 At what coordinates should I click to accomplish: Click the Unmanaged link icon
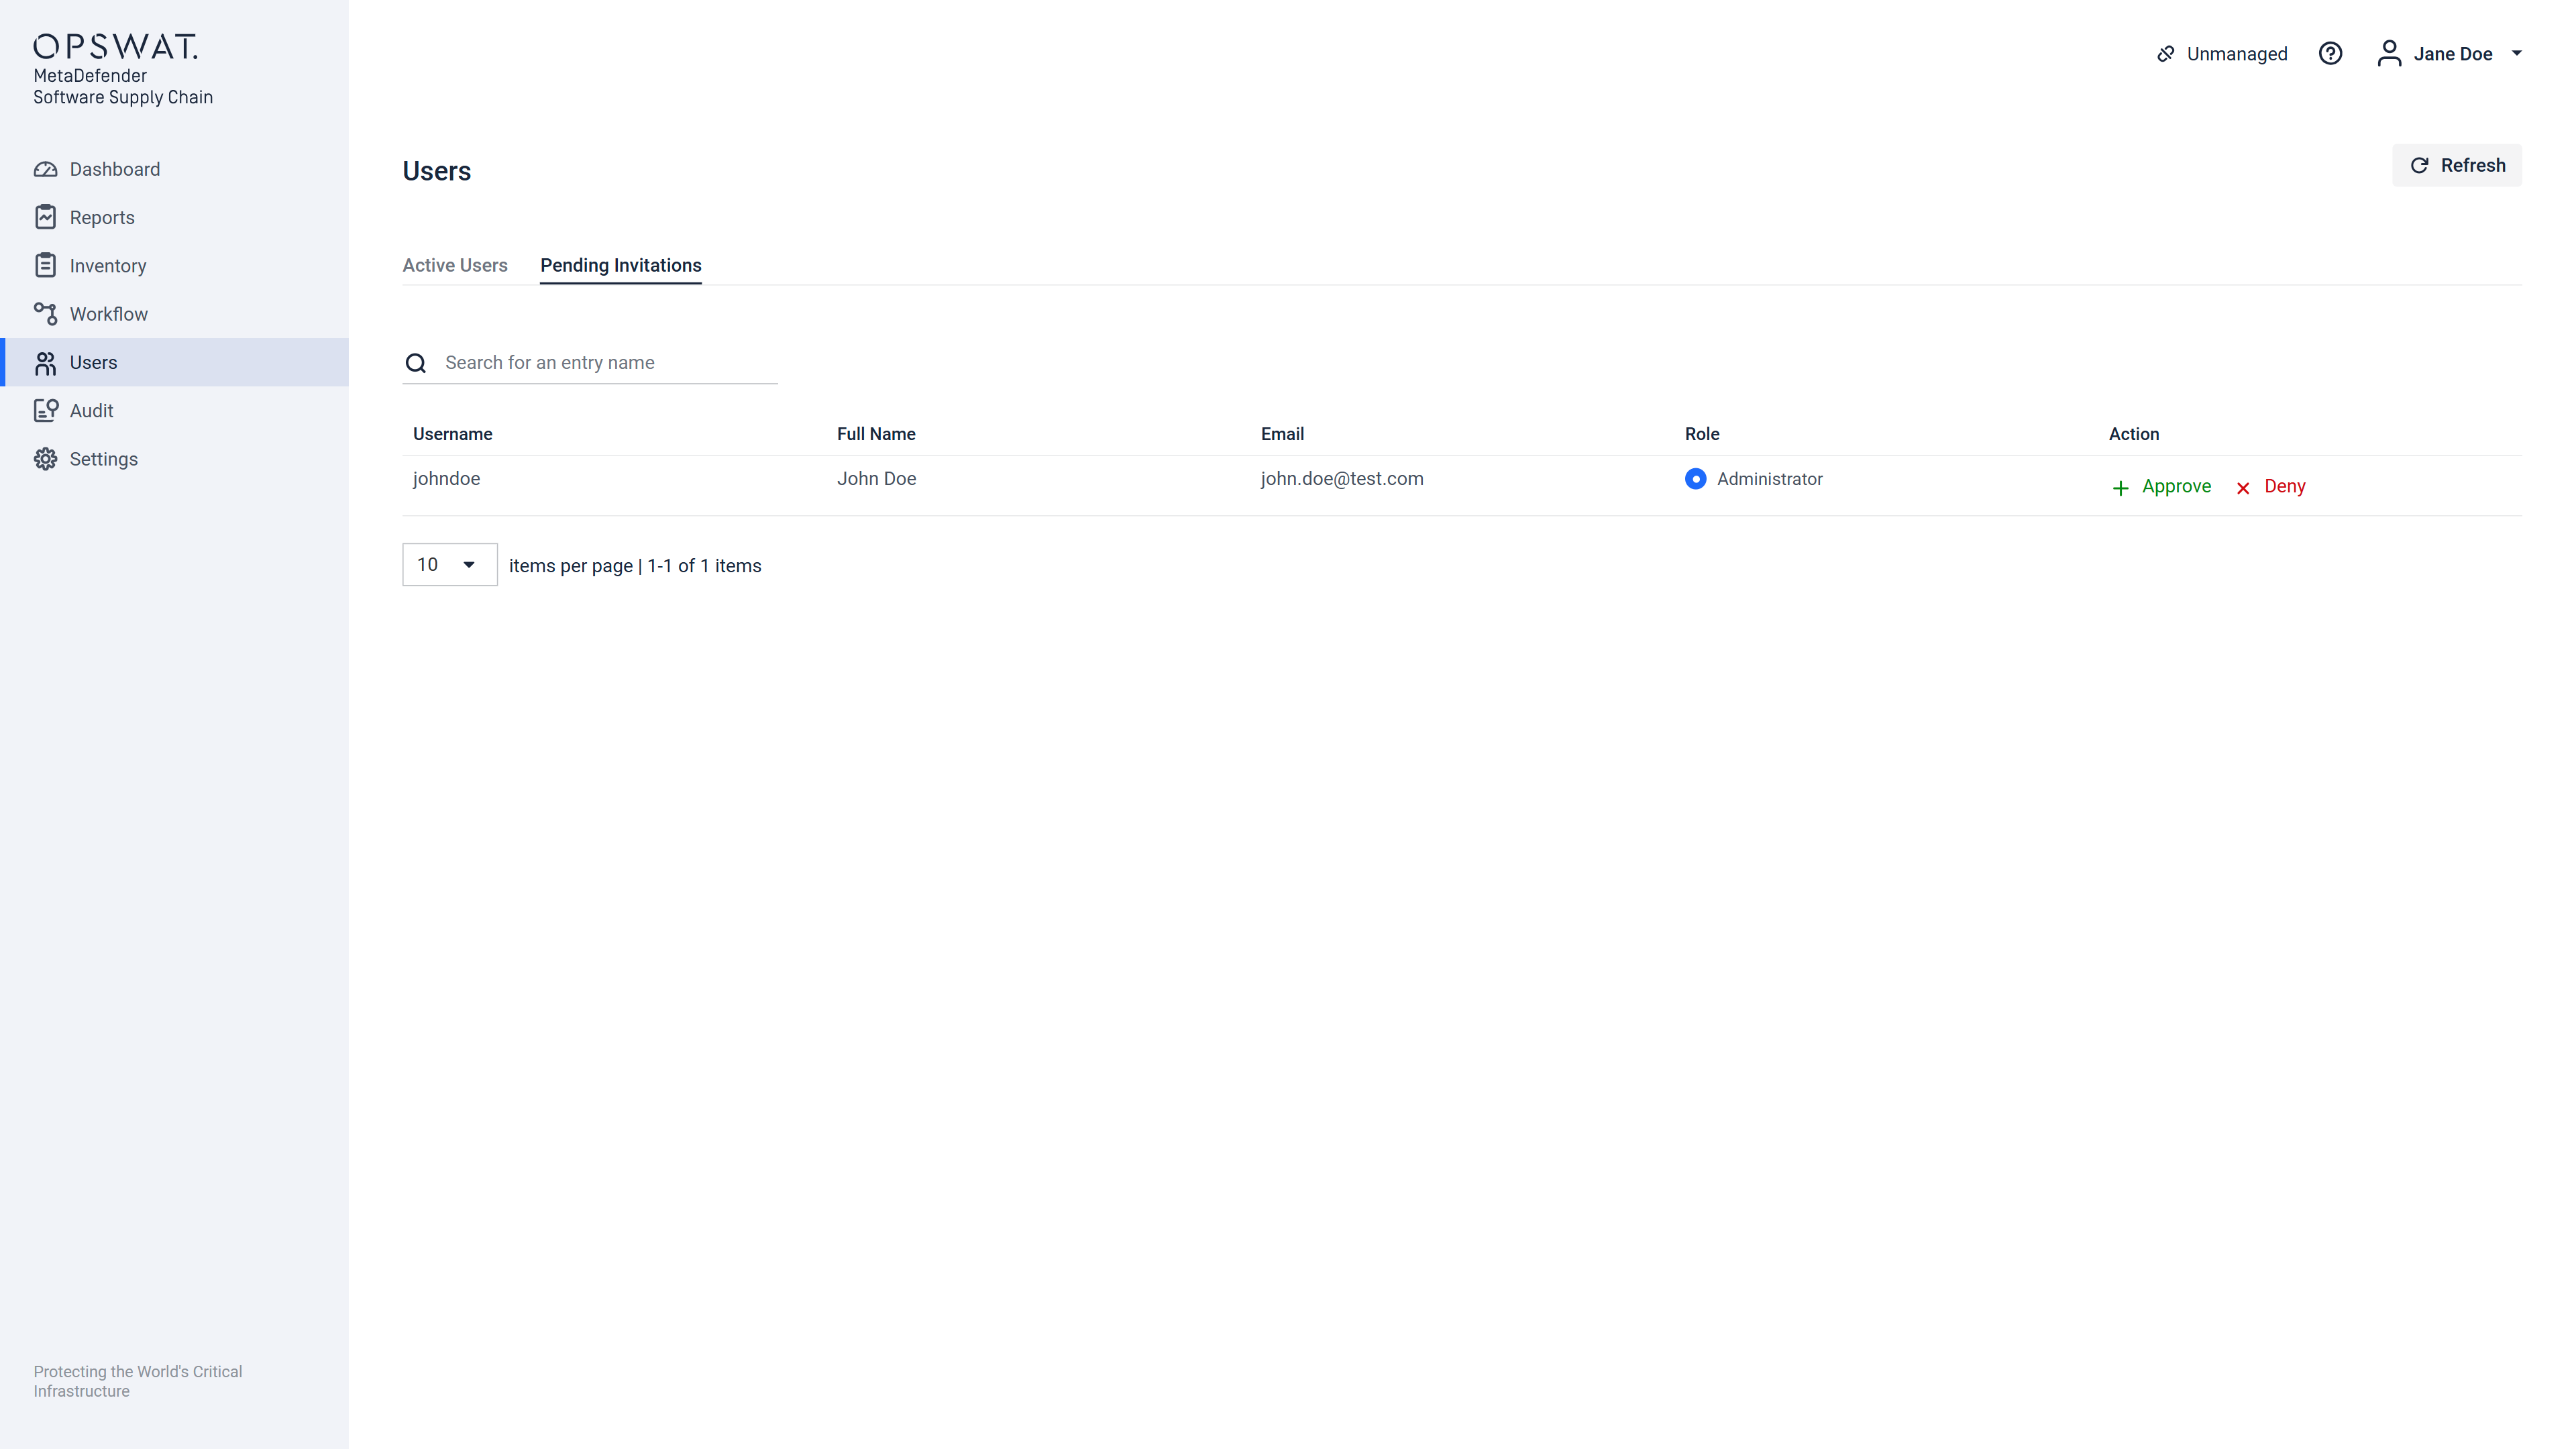2166,54
